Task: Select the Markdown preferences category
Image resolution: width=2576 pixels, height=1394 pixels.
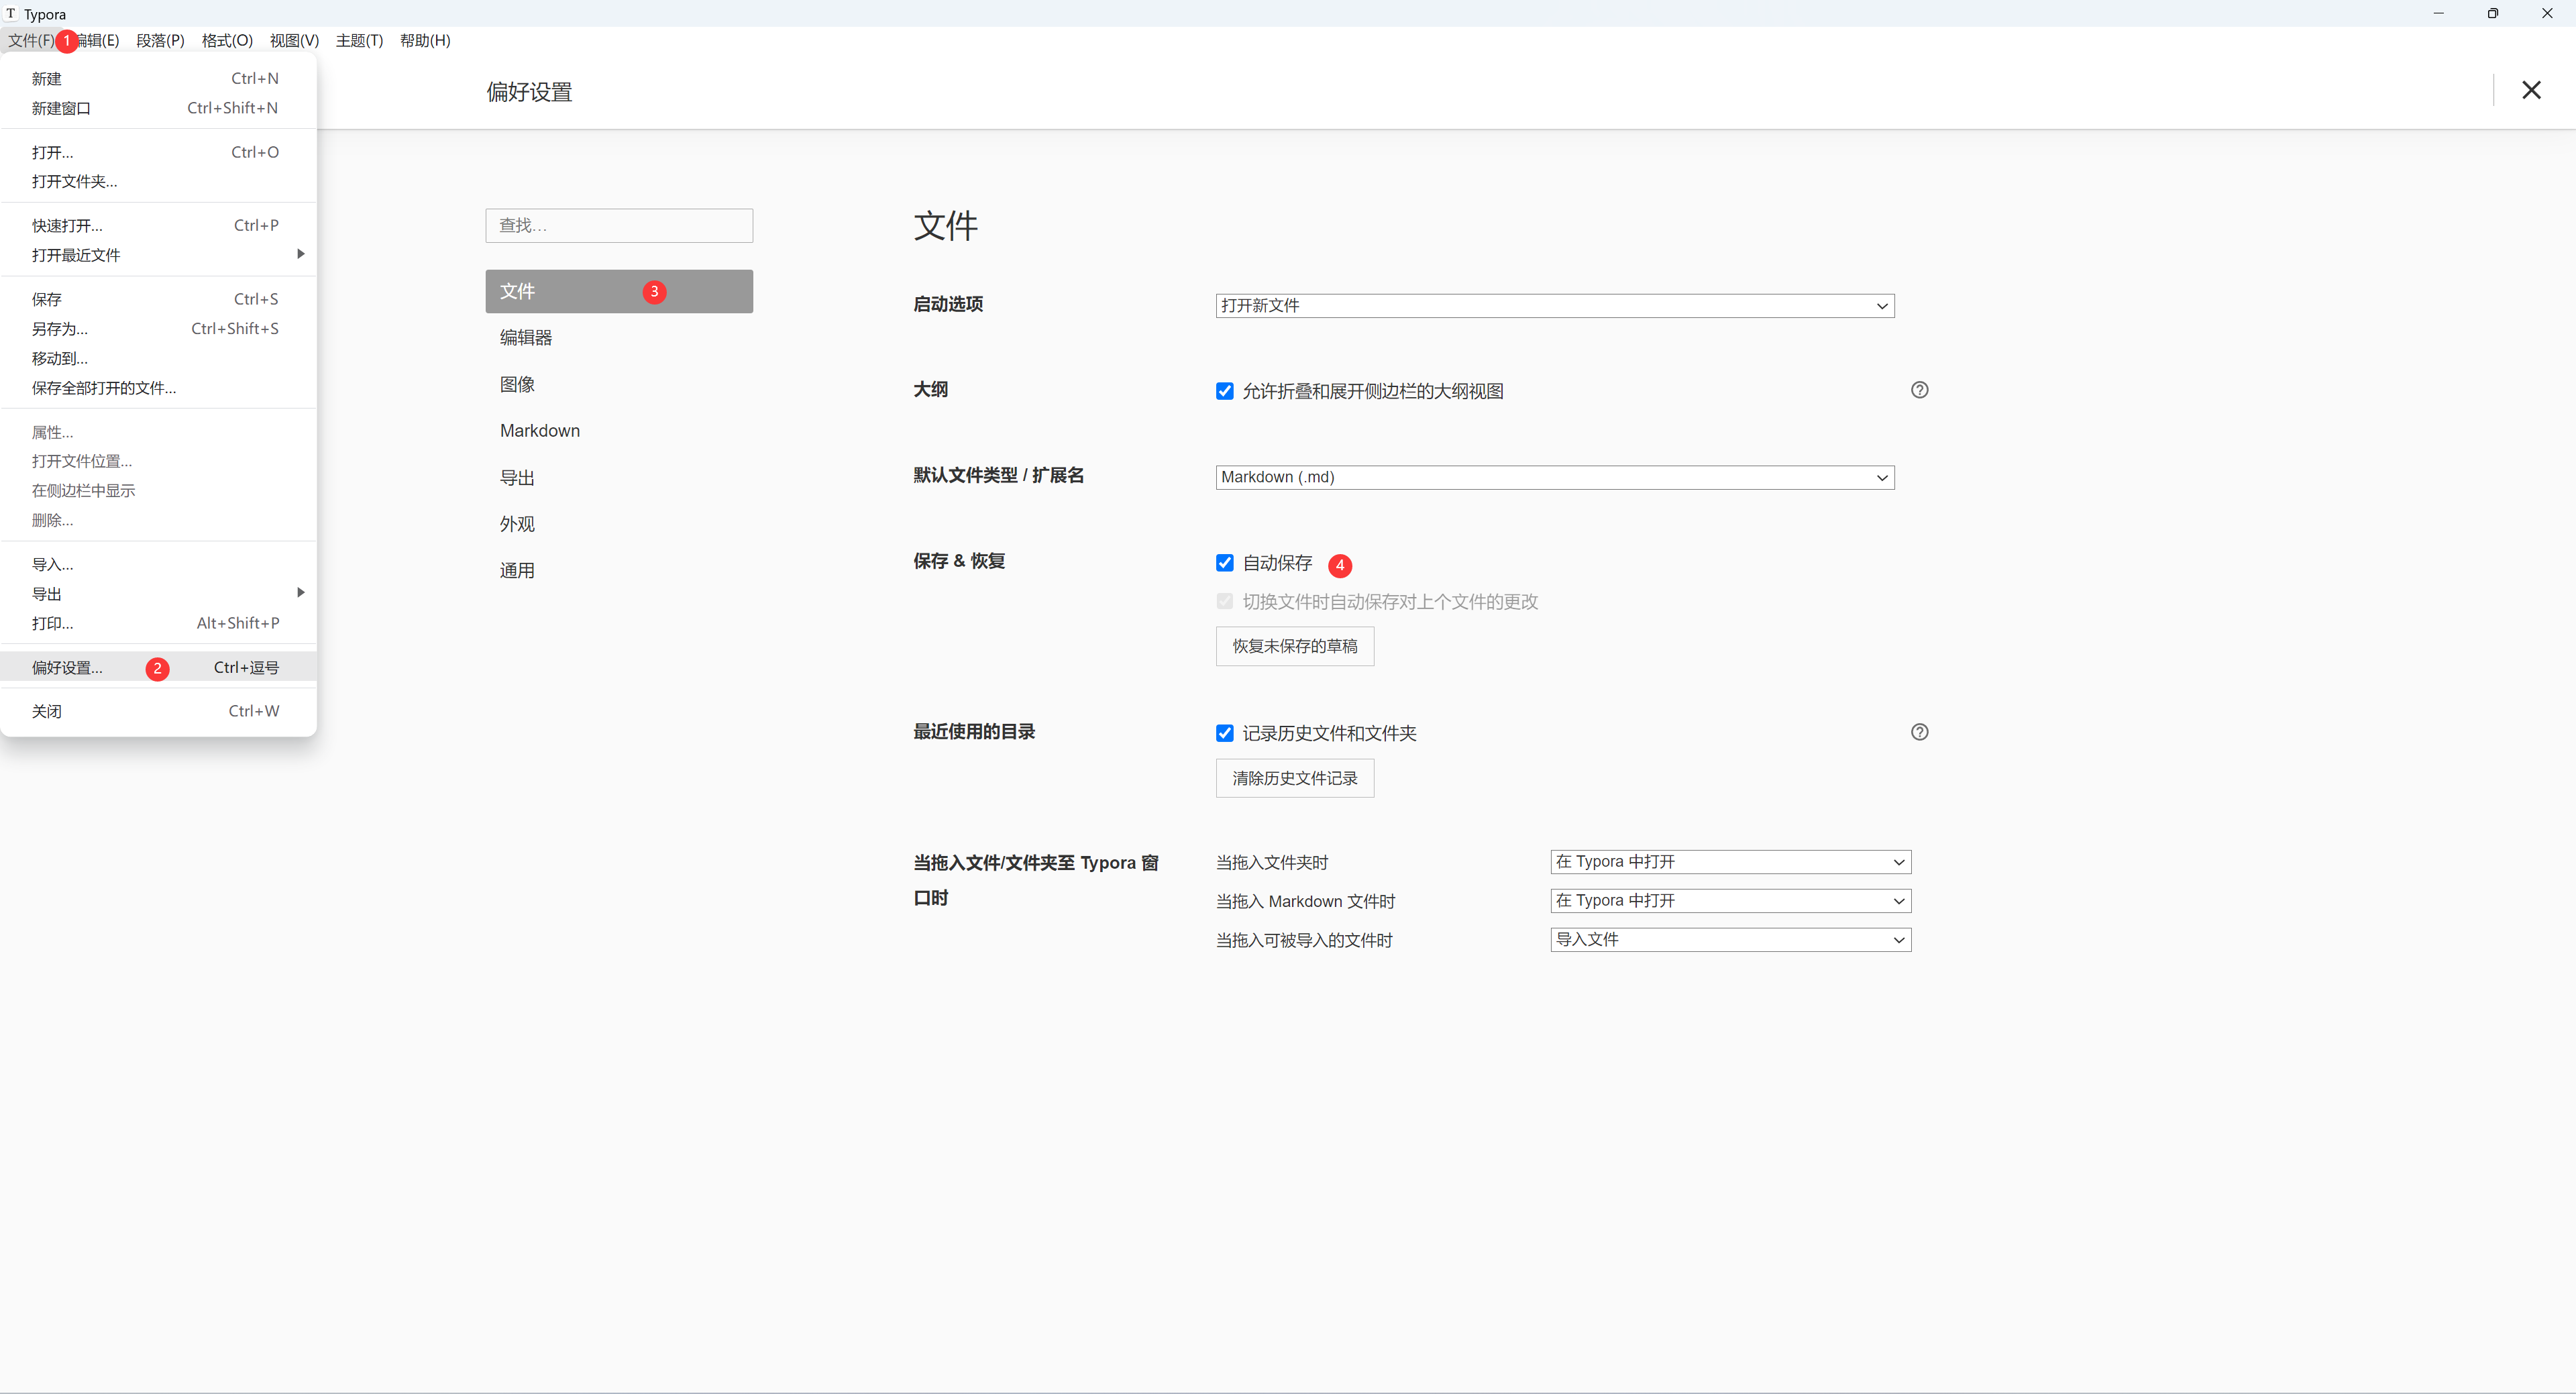Action: pos(619,431)
